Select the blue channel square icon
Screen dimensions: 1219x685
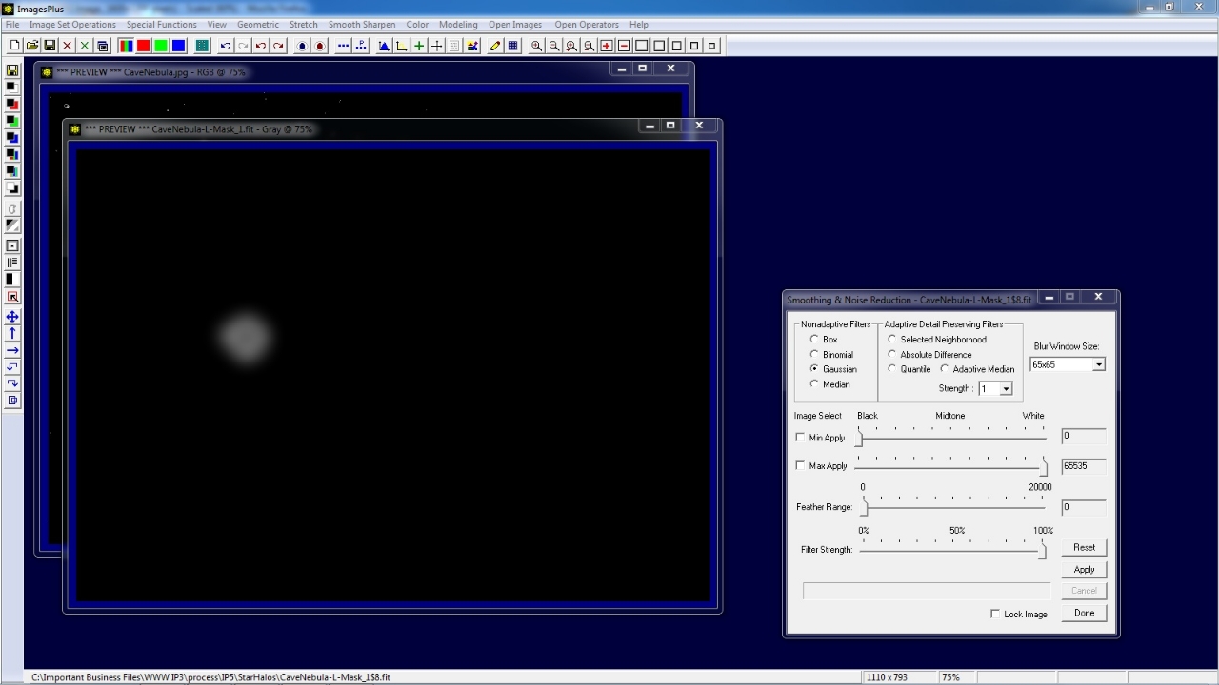pos(178,46)
